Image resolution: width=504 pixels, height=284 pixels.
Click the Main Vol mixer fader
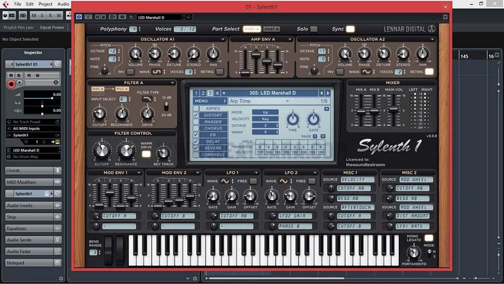[393, 109]
